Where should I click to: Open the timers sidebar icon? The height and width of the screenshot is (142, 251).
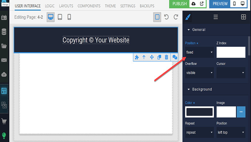4,105
